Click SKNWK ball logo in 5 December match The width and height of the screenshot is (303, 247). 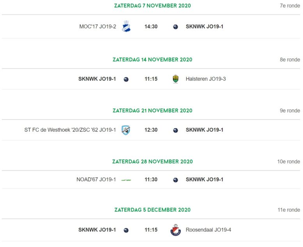click(126, 230)
